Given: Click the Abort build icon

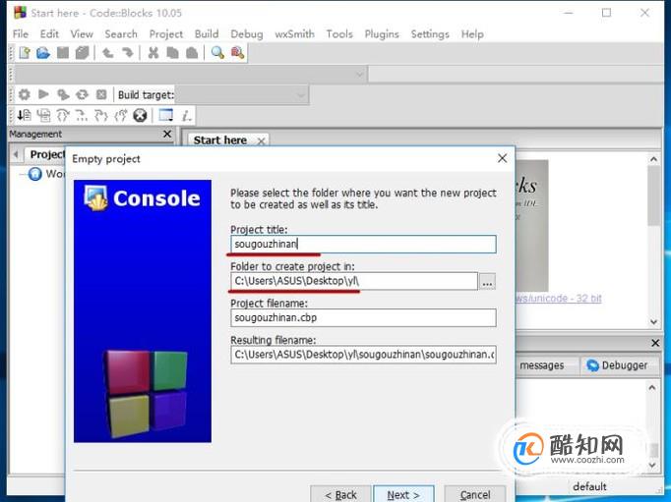Looking at the screenshot, I should (x=101, y=94).
